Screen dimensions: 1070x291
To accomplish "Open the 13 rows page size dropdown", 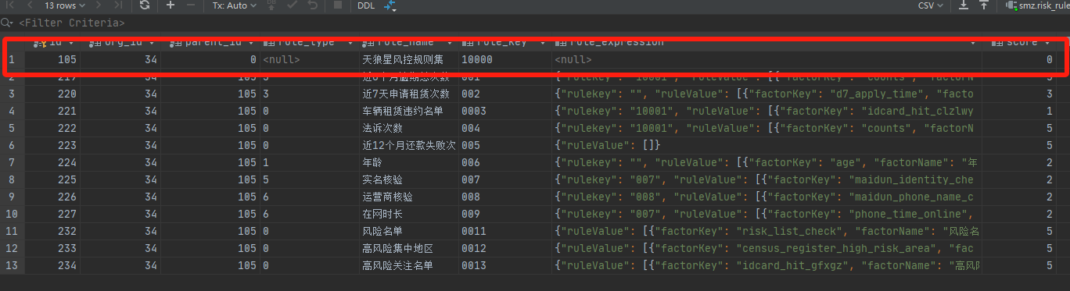I will point(65,5).
